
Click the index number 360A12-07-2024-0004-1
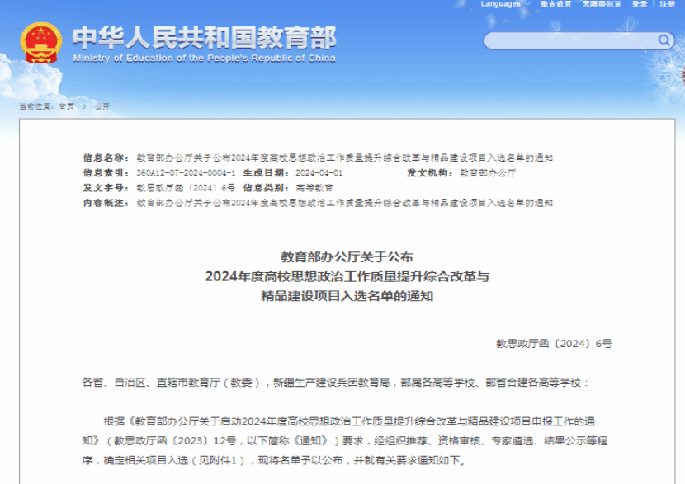[x=186, y=173]
